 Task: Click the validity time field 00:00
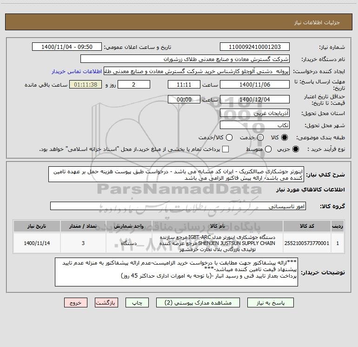tap(184, 99)
